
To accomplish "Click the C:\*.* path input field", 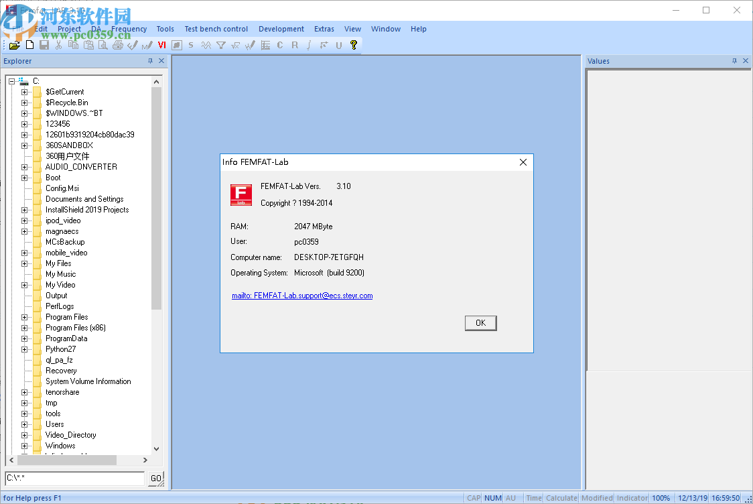I will (x=75, y=478).
